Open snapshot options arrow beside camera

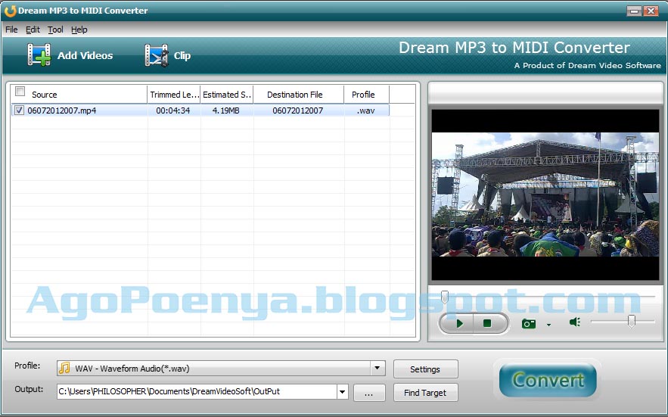pos(548,325)
